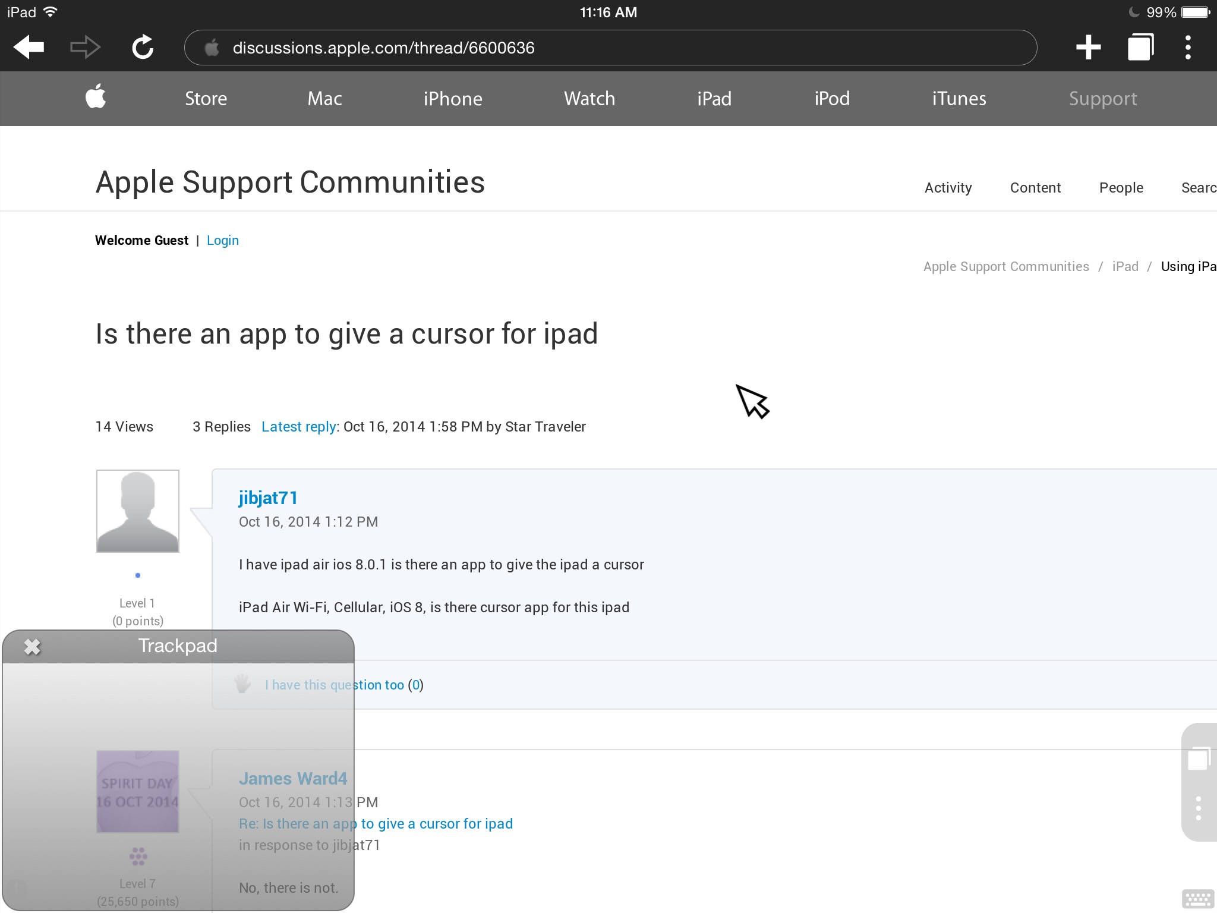
Task: Reload the page with refresh icon
Action: (143, 48)
